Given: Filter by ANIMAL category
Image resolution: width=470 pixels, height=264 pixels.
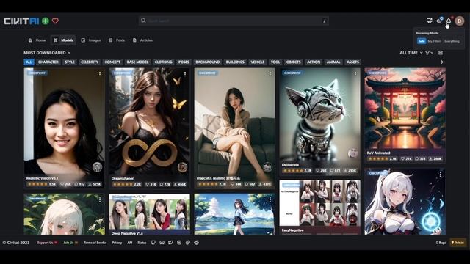Looking at the screenshot, I should [333, 62].
